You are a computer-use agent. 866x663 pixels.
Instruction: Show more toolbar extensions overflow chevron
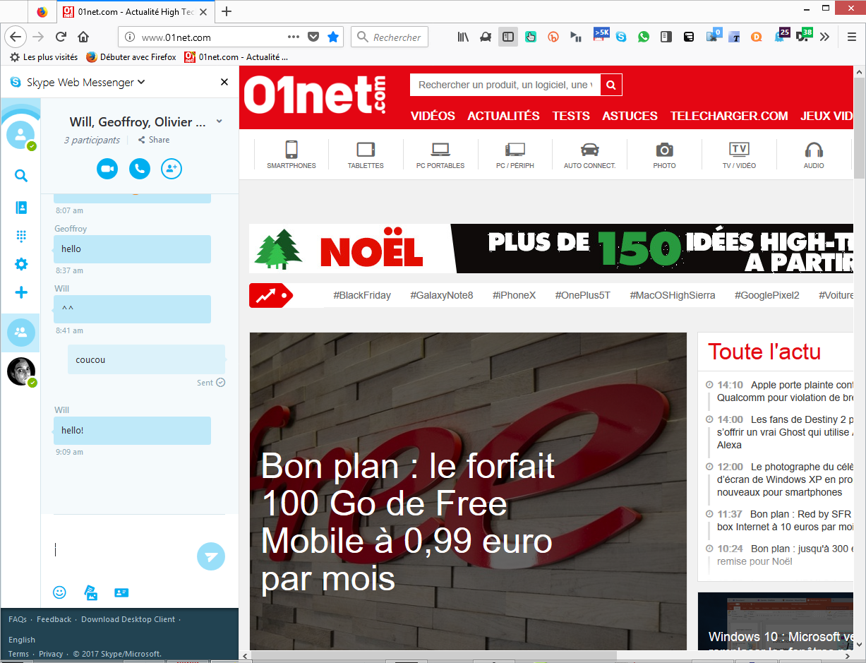pyautogui.click(x=824, y=37)
